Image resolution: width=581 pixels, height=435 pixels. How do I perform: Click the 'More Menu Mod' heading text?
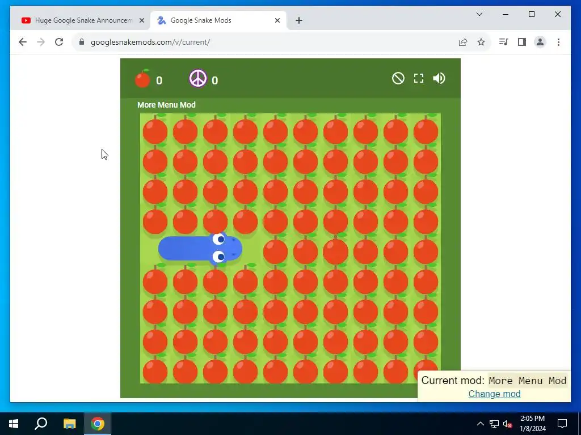(166, 105)
